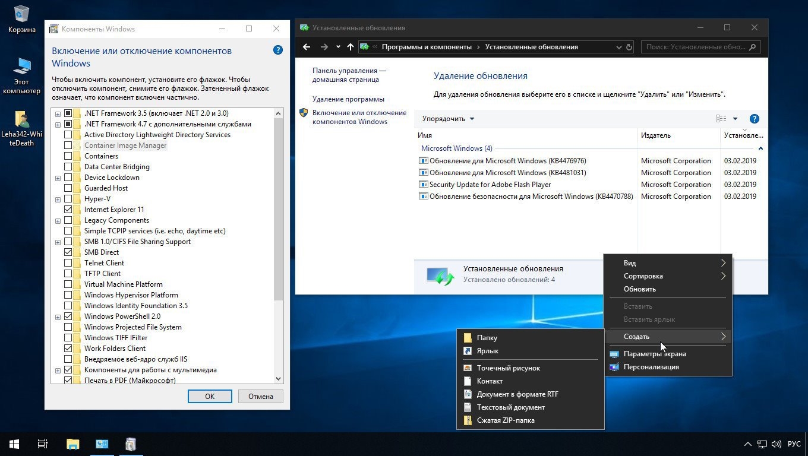Image resolution: width=808 pixels, height=456 pixels.
Task: Open the address bar history dropdown
Action: click(x=618, y=47)
